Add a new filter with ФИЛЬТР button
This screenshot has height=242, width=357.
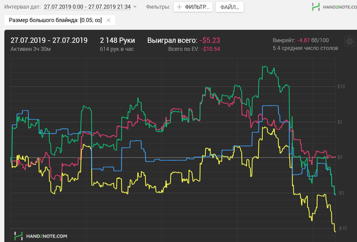pyautogui.click(x=193, y=7)
